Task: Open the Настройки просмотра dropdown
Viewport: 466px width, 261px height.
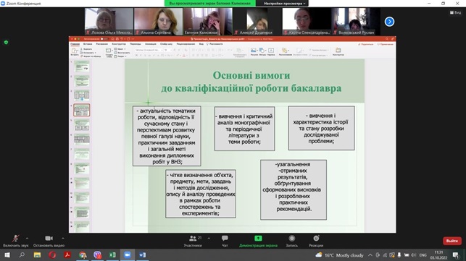Action: [x=284, y=4]
